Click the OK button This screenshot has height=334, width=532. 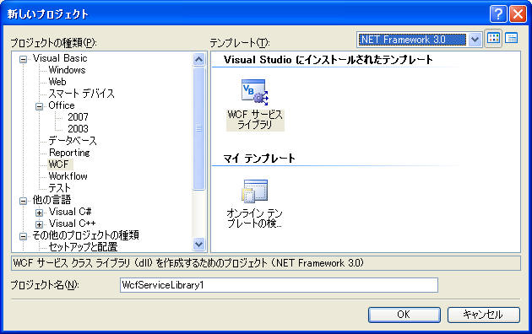(404, 315)
